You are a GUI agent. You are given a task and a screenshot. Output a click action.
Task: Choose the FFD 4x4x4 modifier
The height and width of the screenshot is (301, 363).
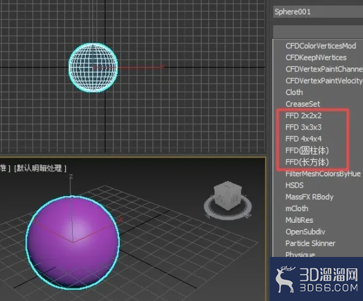tap(303, 138)
